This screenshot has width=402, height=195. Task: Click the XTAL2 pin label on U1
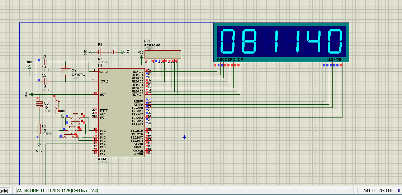104,81
